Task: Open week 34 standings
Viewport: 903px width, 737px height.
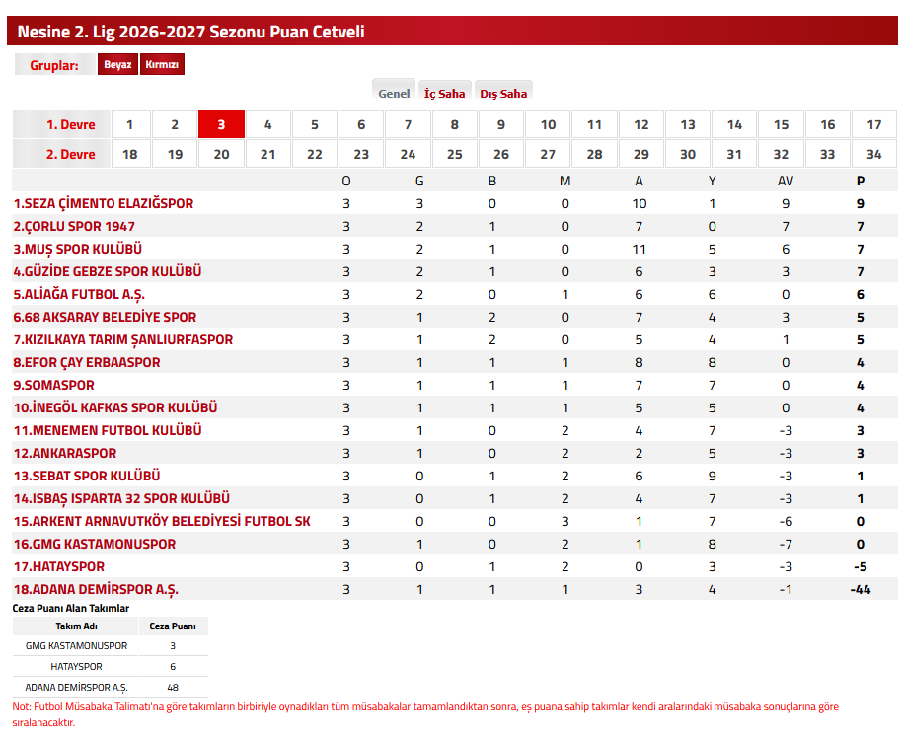Action: 874,154
